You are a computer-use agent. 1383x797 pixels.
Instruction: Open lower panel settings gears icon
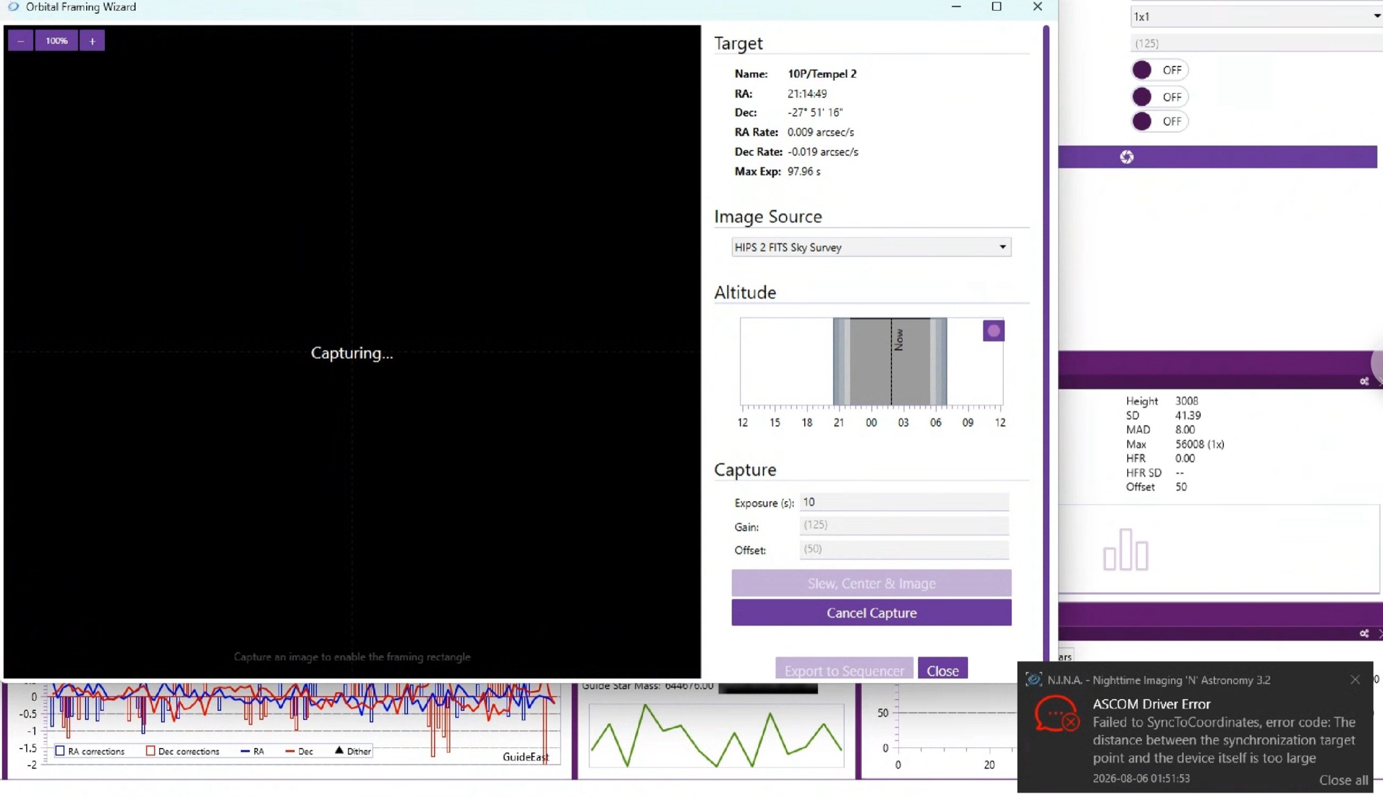point(1364,634)
